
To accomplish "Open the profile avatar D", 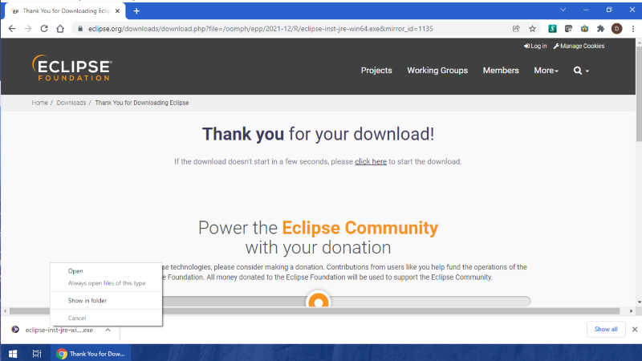I will tap(616, 29).
